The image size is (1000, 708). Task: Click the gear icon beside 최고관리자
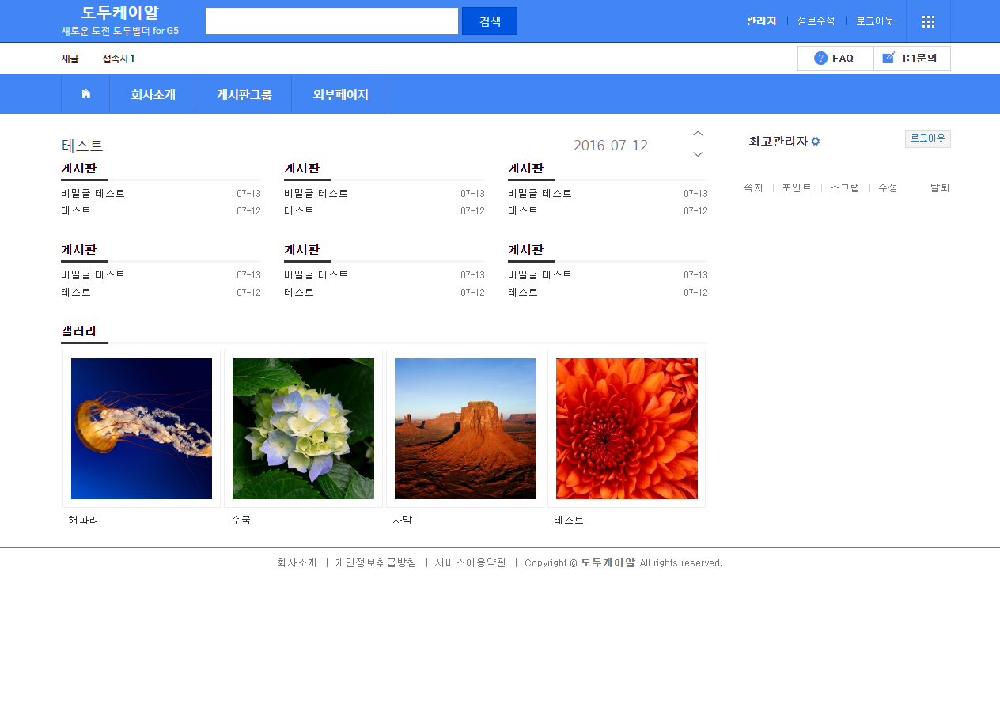click(816, 142)
